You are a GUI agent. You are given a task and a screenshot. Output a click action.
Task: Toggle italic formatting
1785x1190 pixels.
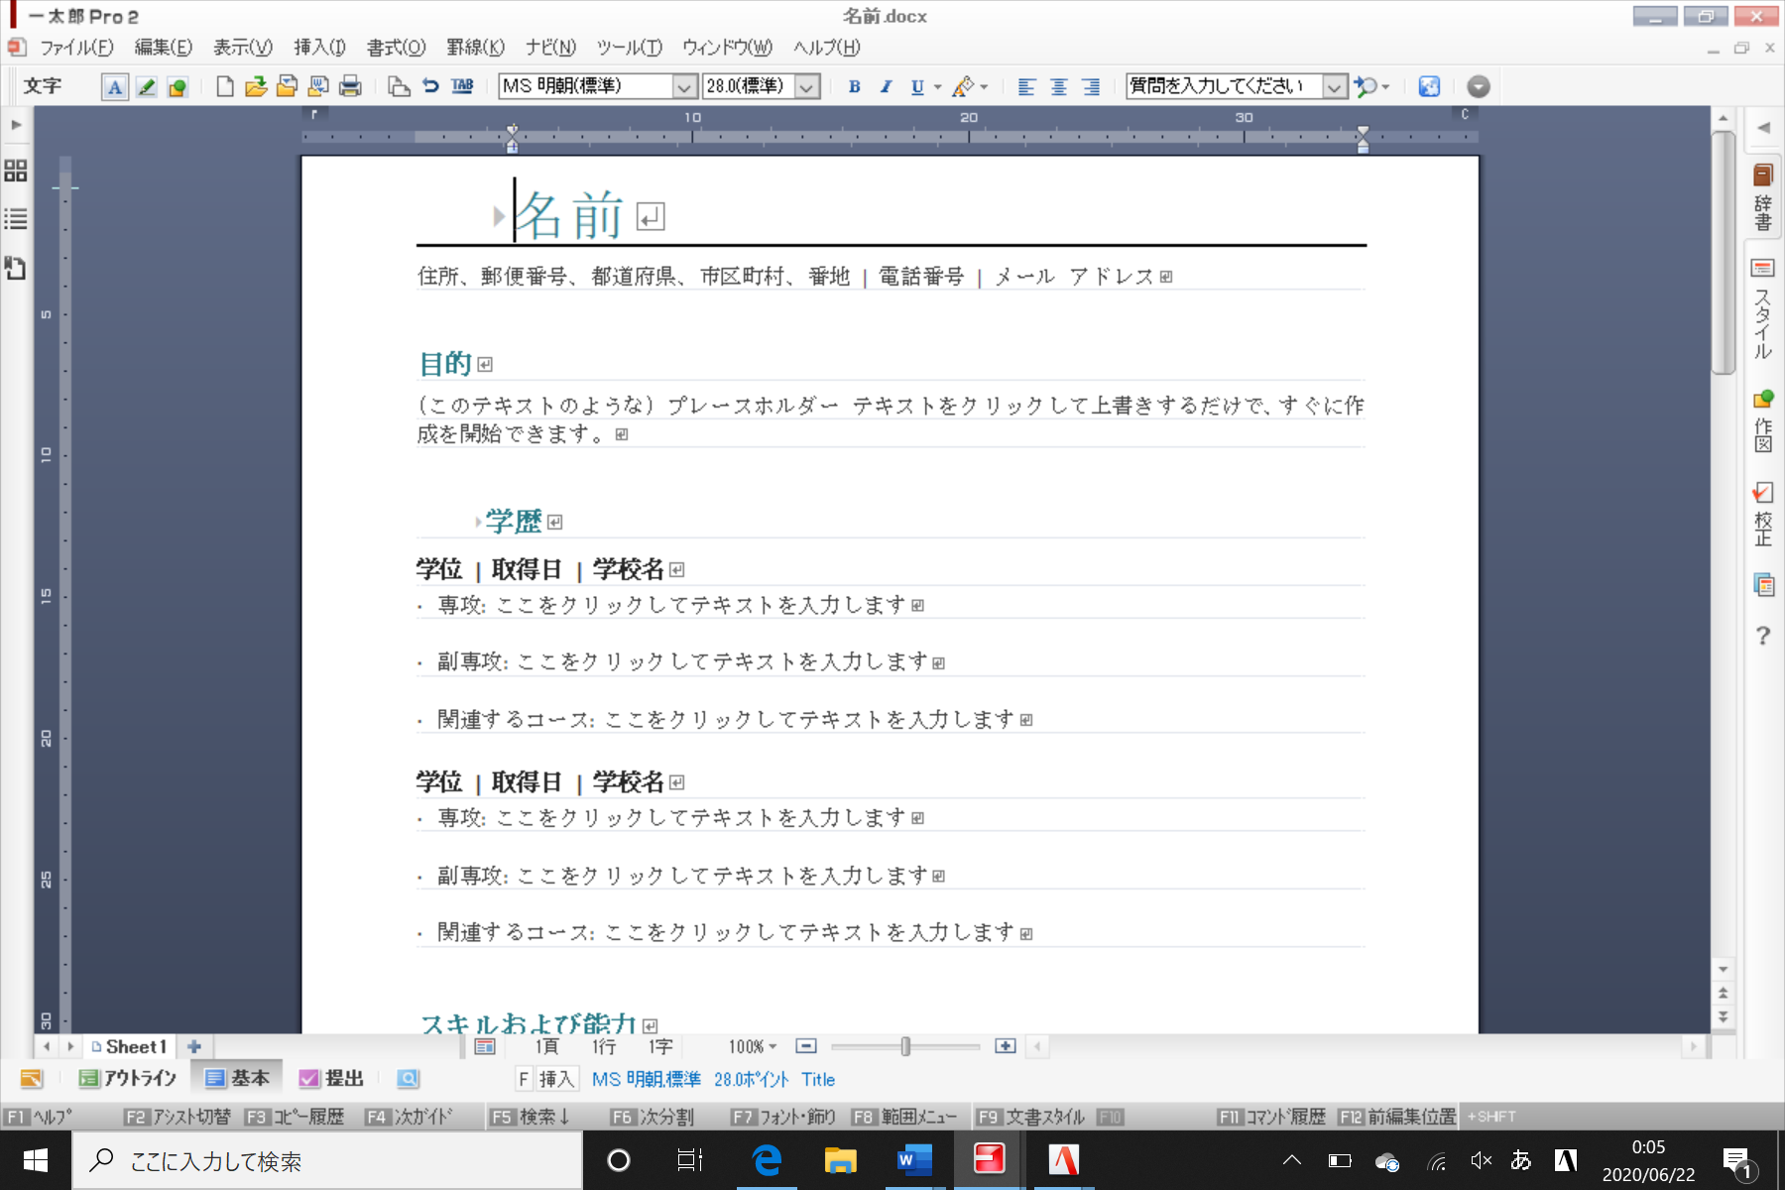[x=887, y=86]
